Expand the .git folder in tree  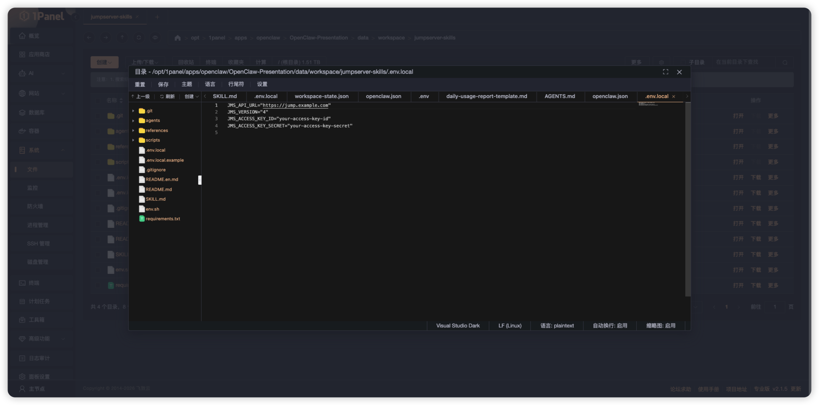click(x=133, y=111)
